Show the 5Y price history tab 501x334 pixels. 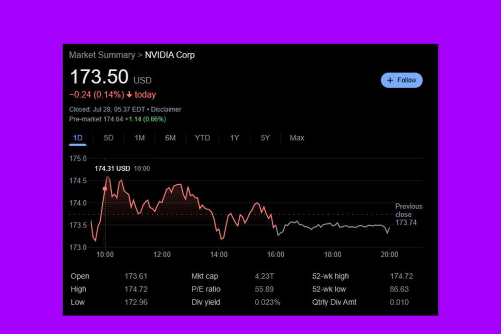(x=265, y=138)
